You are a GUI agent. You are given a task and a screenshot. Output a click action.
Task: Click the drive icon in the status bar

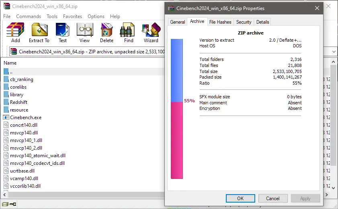[5, 204]
